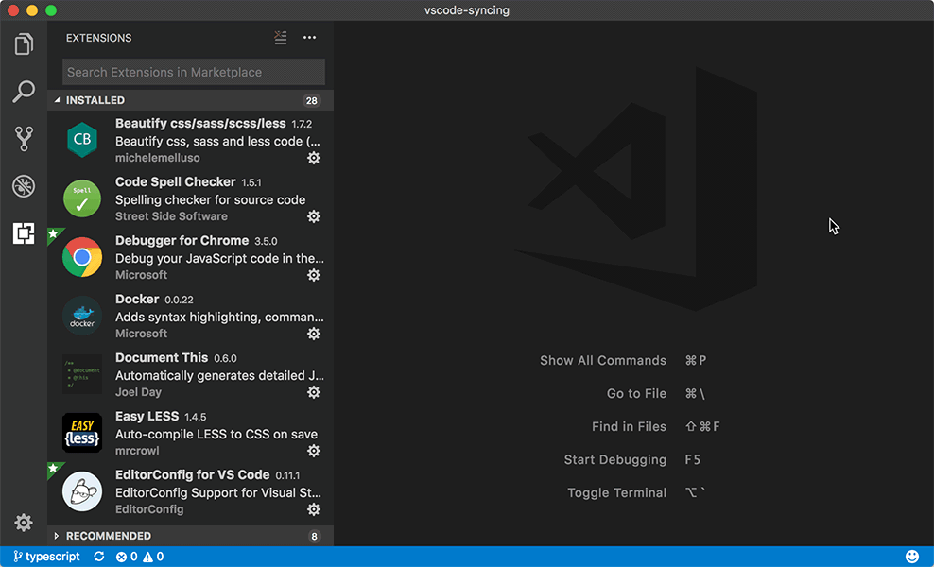
Task: Click Spelling checker for source code description
Action: pyautogui.click(x=210, y=199)
